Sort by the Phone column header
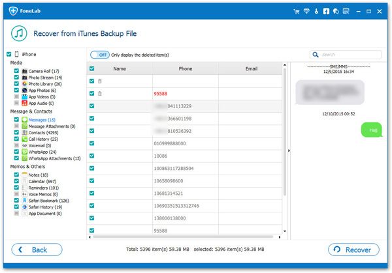Image resolution: width=392 pixels, height=273 pixels. 186,68
